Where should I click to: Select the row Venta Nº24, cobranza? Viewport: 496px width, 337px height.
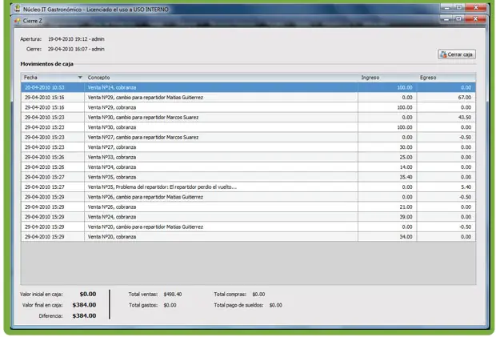point(248,217)
